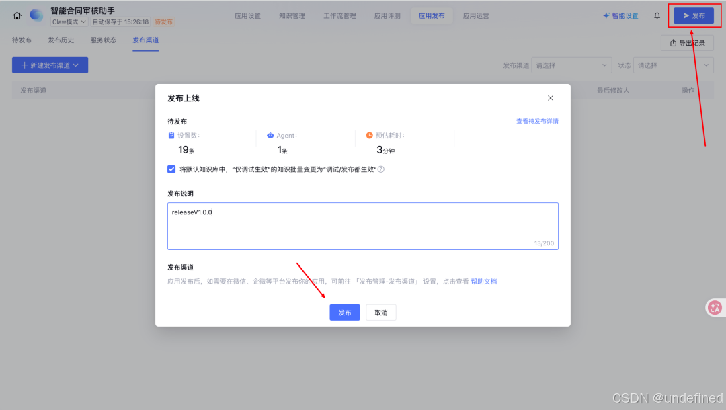Click the 自动保存于 15:26:18 label

[x=120, y=22]
